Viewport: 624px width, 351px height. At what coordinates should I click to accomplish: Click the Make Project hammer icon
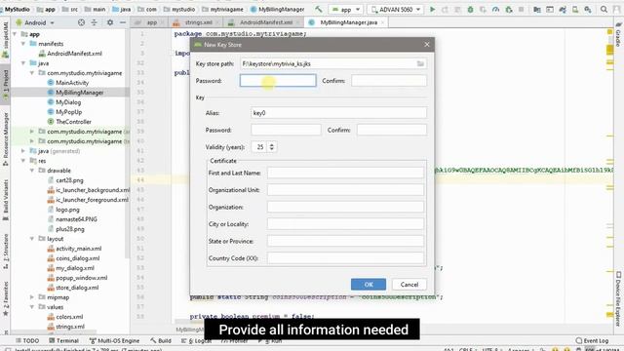click(319, 9)
